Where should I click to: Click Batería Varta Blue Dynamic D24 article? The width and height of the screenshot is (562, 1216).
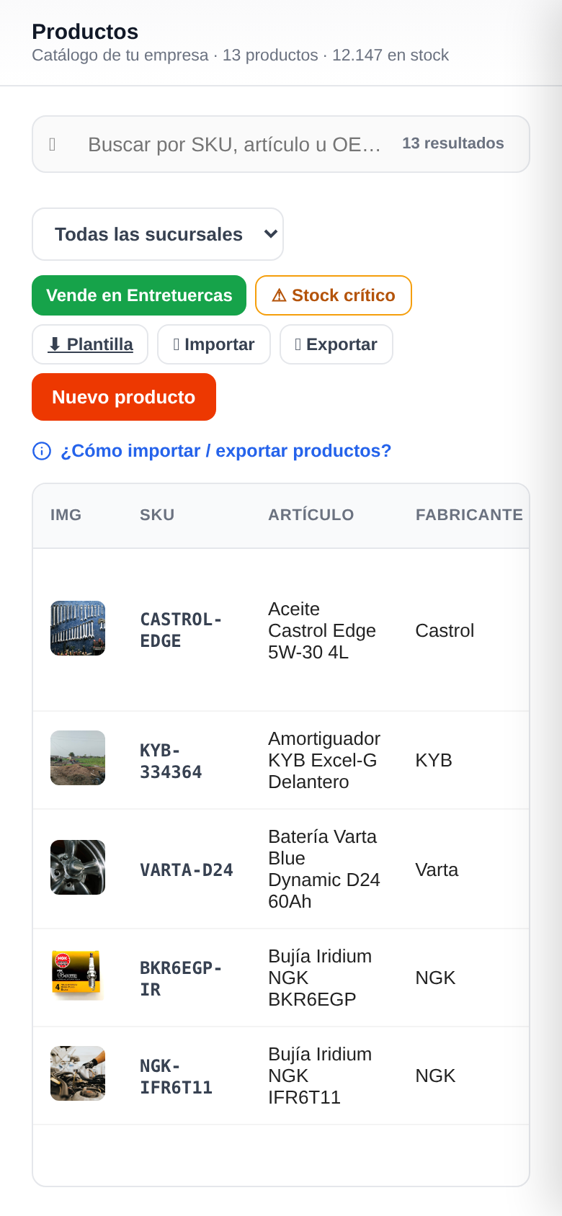tap(324, 869)
